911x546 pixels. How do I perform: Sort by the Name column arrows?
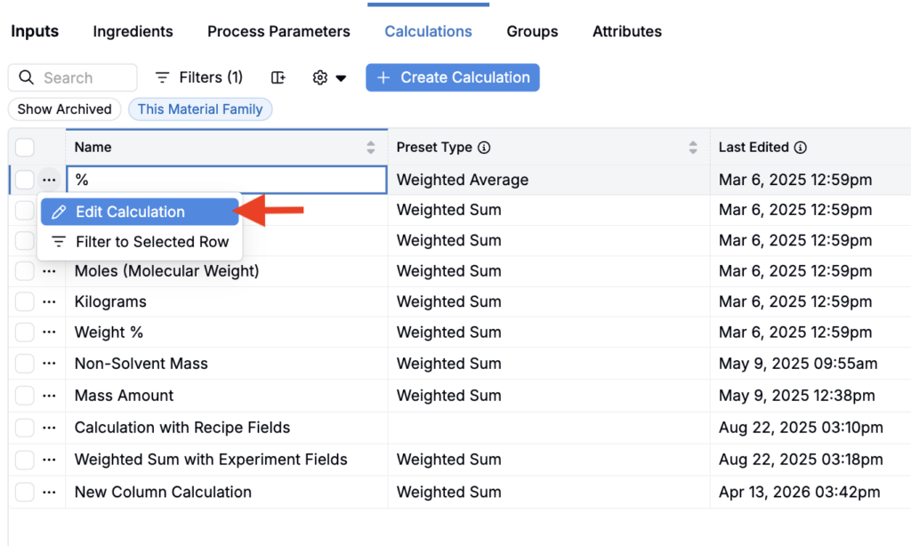point(371,148)
